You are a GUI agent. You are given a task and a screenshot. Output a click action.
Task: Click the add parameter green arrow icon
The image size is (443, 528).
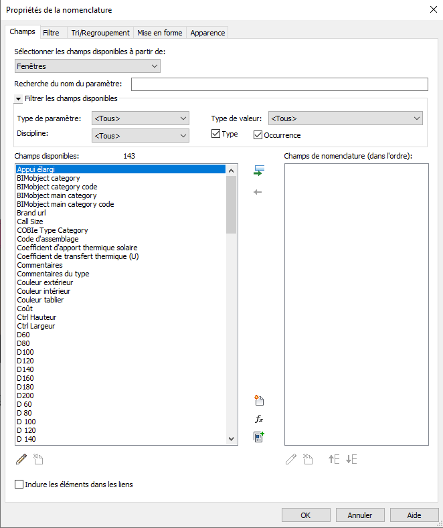tap(258, 171)
